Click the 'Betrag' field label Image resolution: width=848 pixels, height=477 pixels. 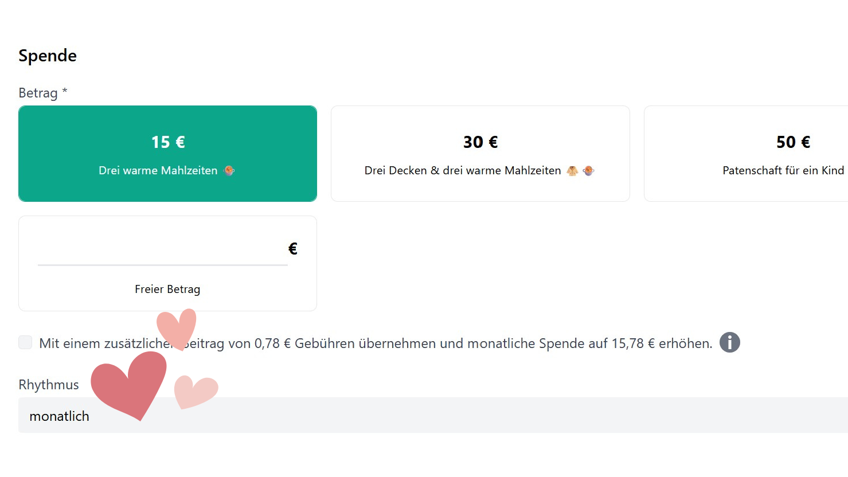[x=38, y=93]
